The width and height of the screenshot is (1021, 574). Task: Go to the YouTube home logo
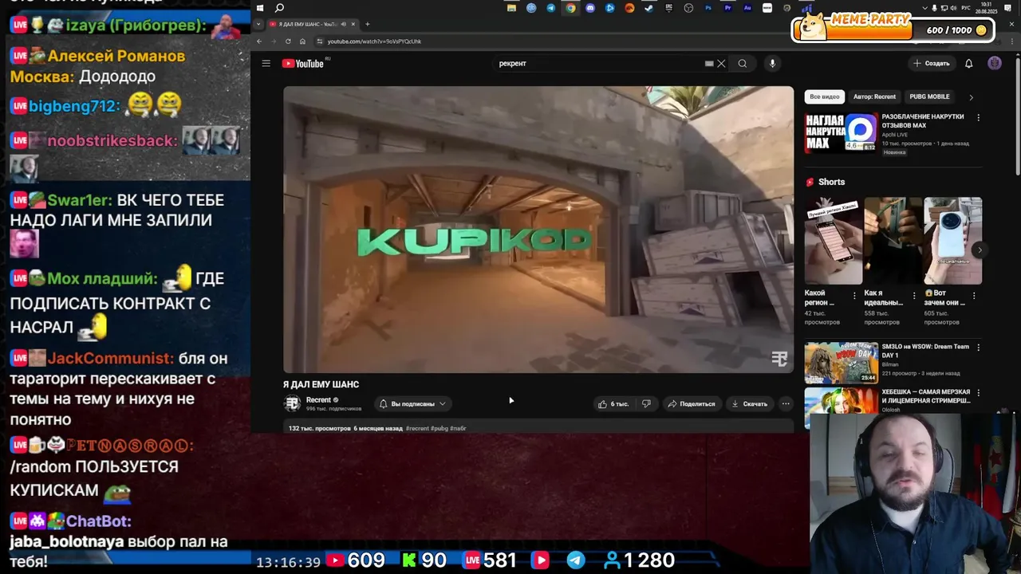pyautogui.click(x=303, y=63)
